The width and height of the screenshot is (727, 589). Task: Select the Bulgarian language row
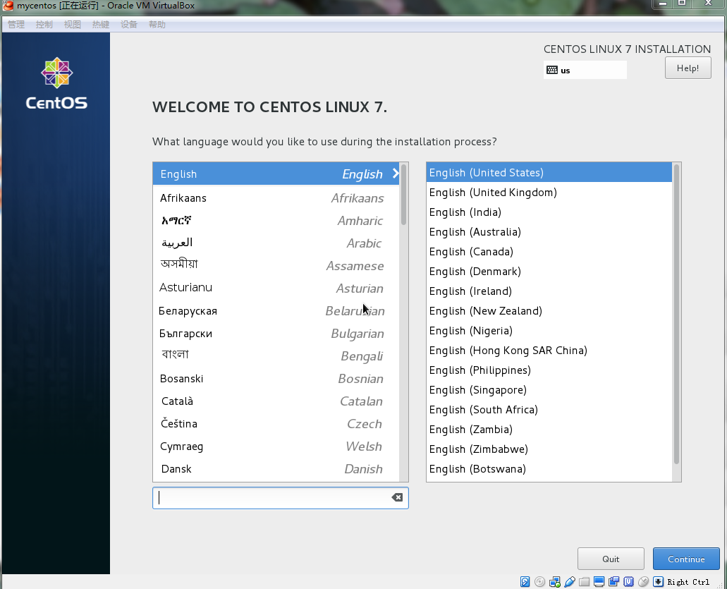(276, 334)
